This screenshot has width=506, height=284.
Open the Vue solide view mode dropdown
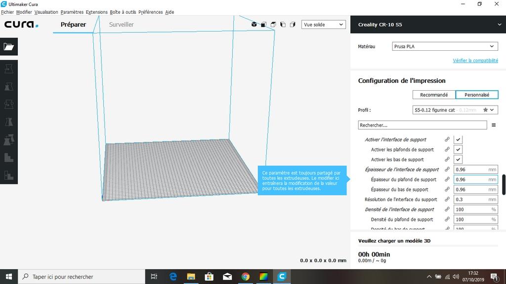(323, 25)
